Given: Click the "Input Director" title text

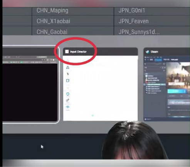Looking at the screenshot, I should click(78, 52).
